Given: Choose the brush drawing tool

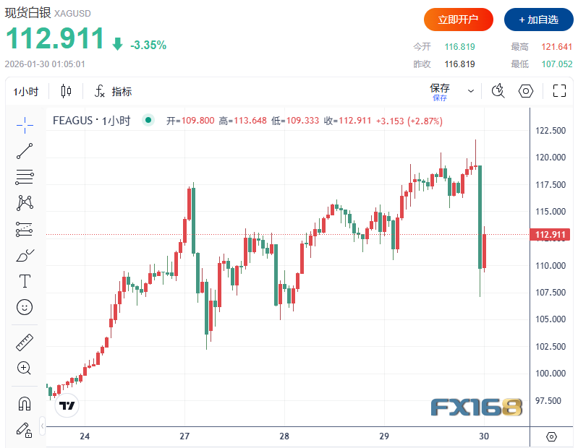Looking at the screenshot, I should coord(25,255).
